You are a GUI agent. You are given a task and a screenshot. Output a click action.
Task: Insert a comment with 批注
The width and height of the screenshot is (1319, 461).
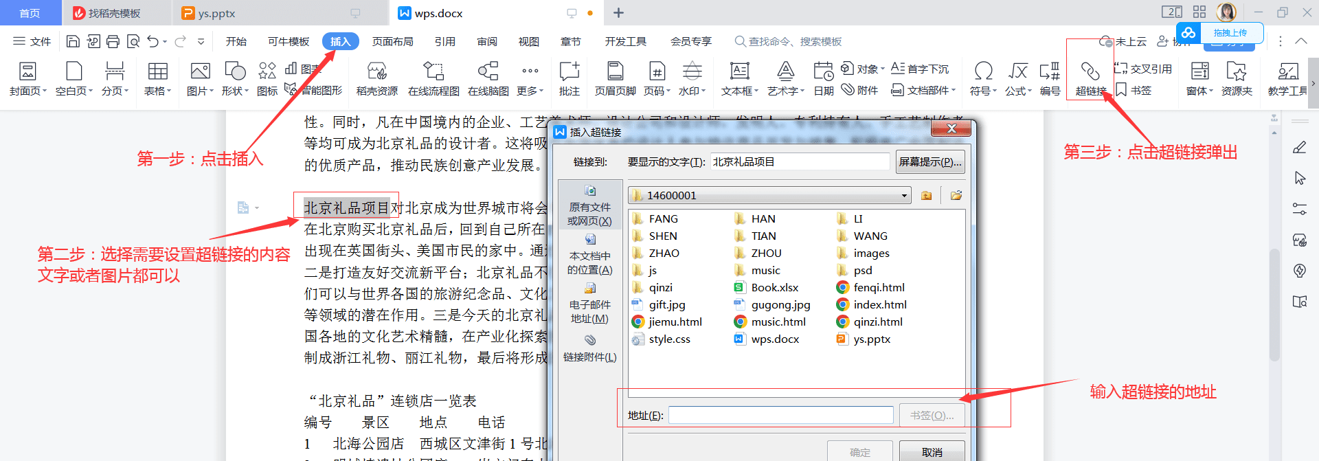pos(570,78)
